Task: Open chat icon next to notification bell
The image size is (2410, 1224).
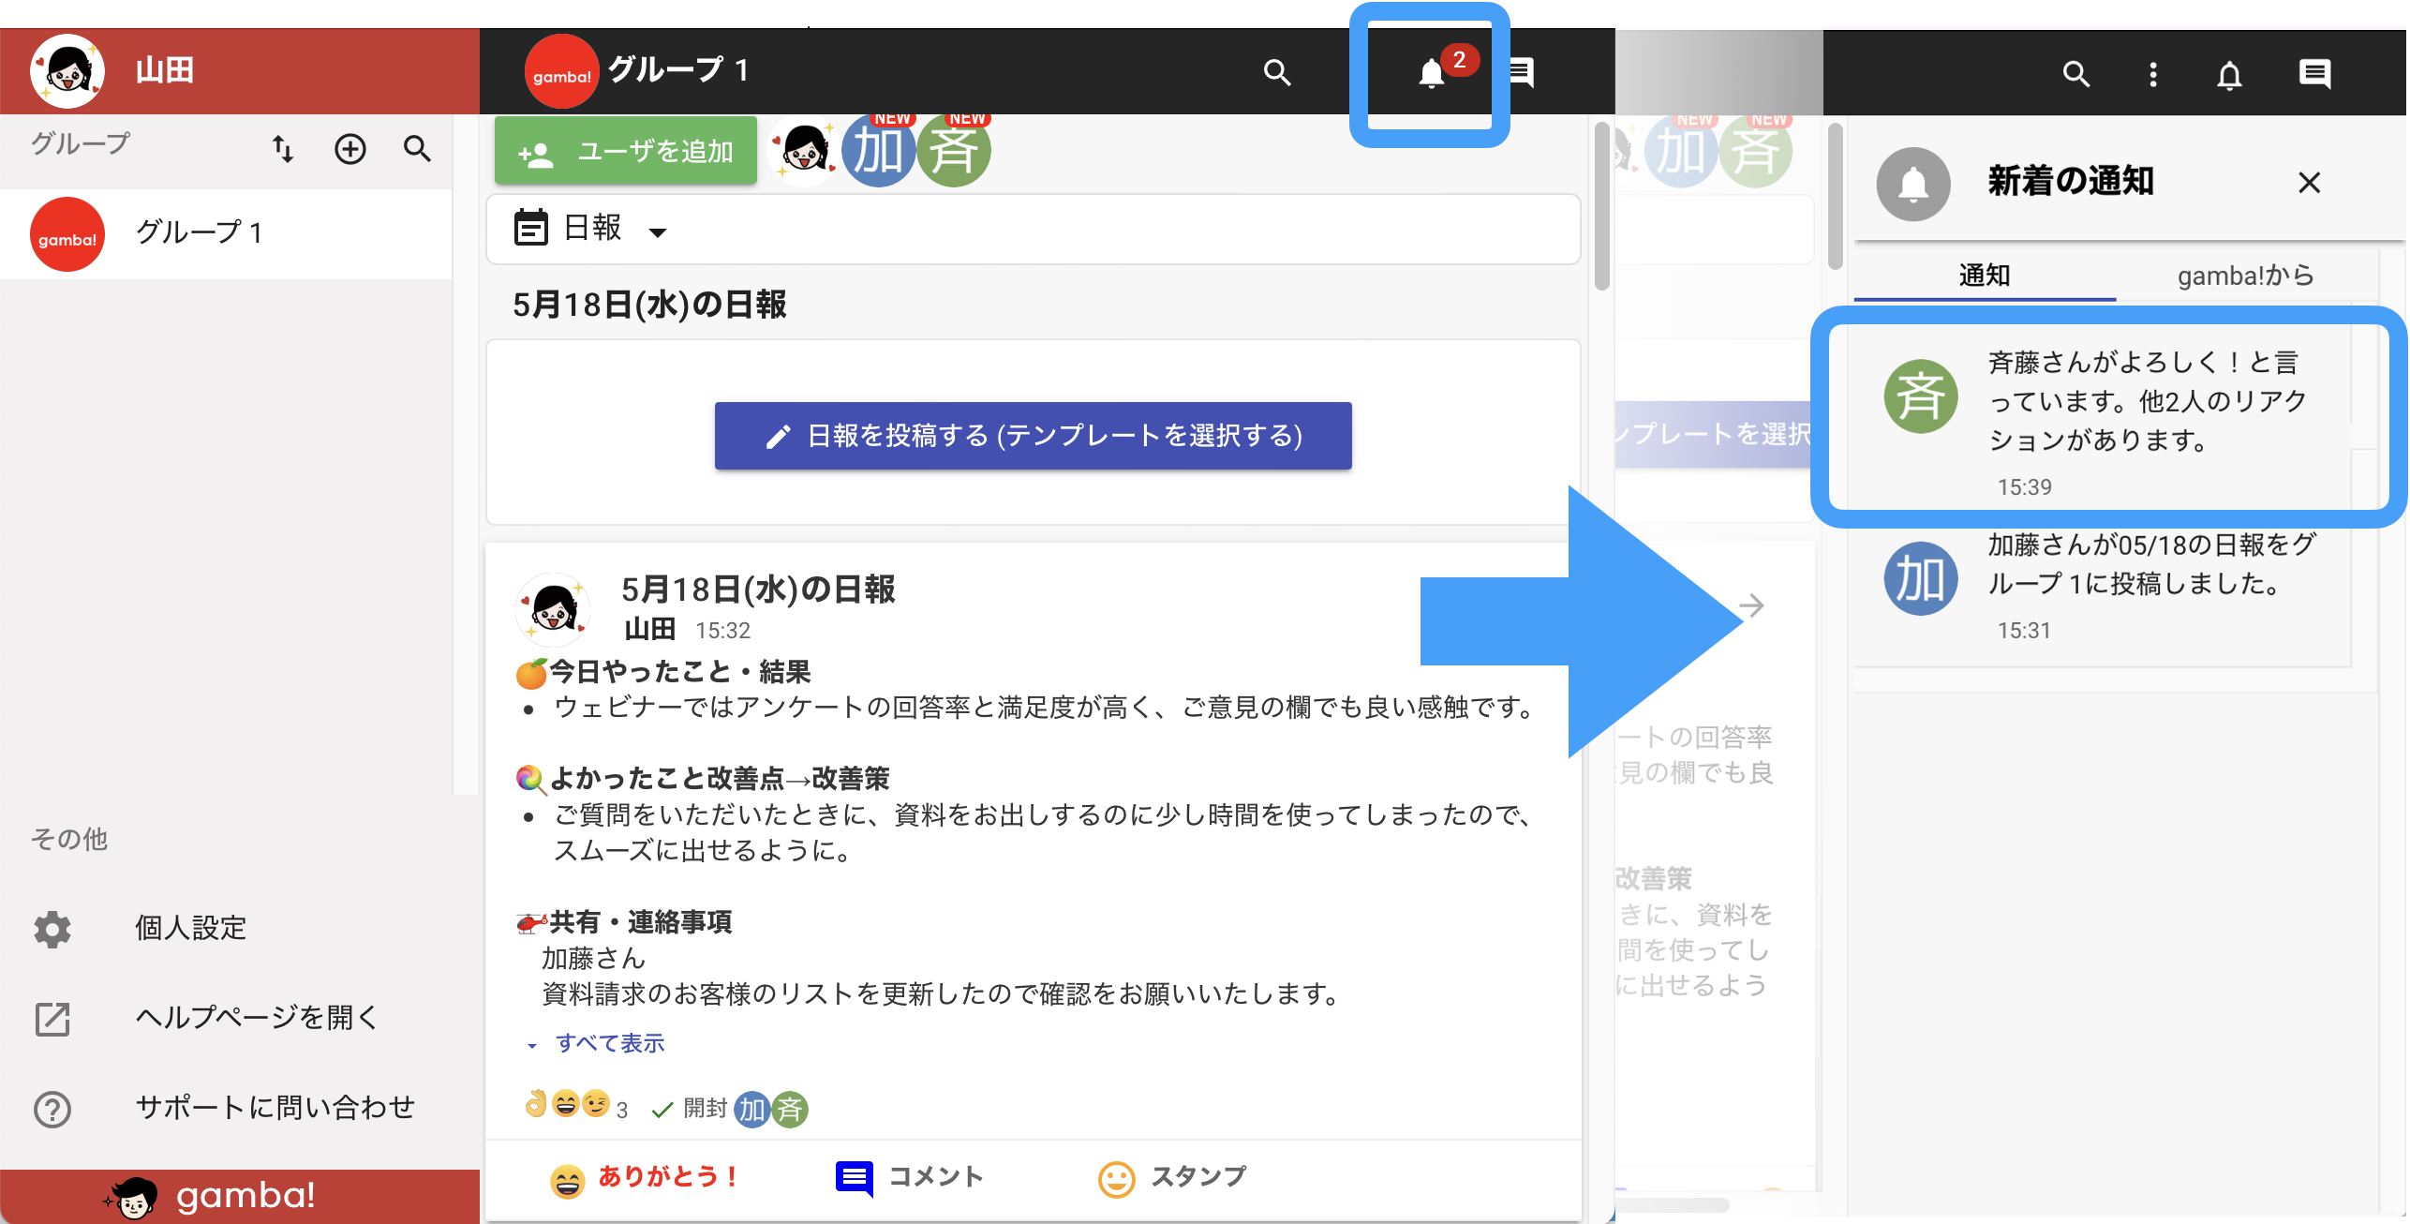Action: 1523,72
